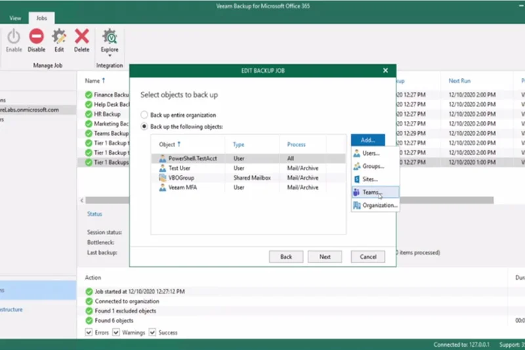525x350 pixels.
Task: Click user icon beside Test User
Action: coord(162,168)
